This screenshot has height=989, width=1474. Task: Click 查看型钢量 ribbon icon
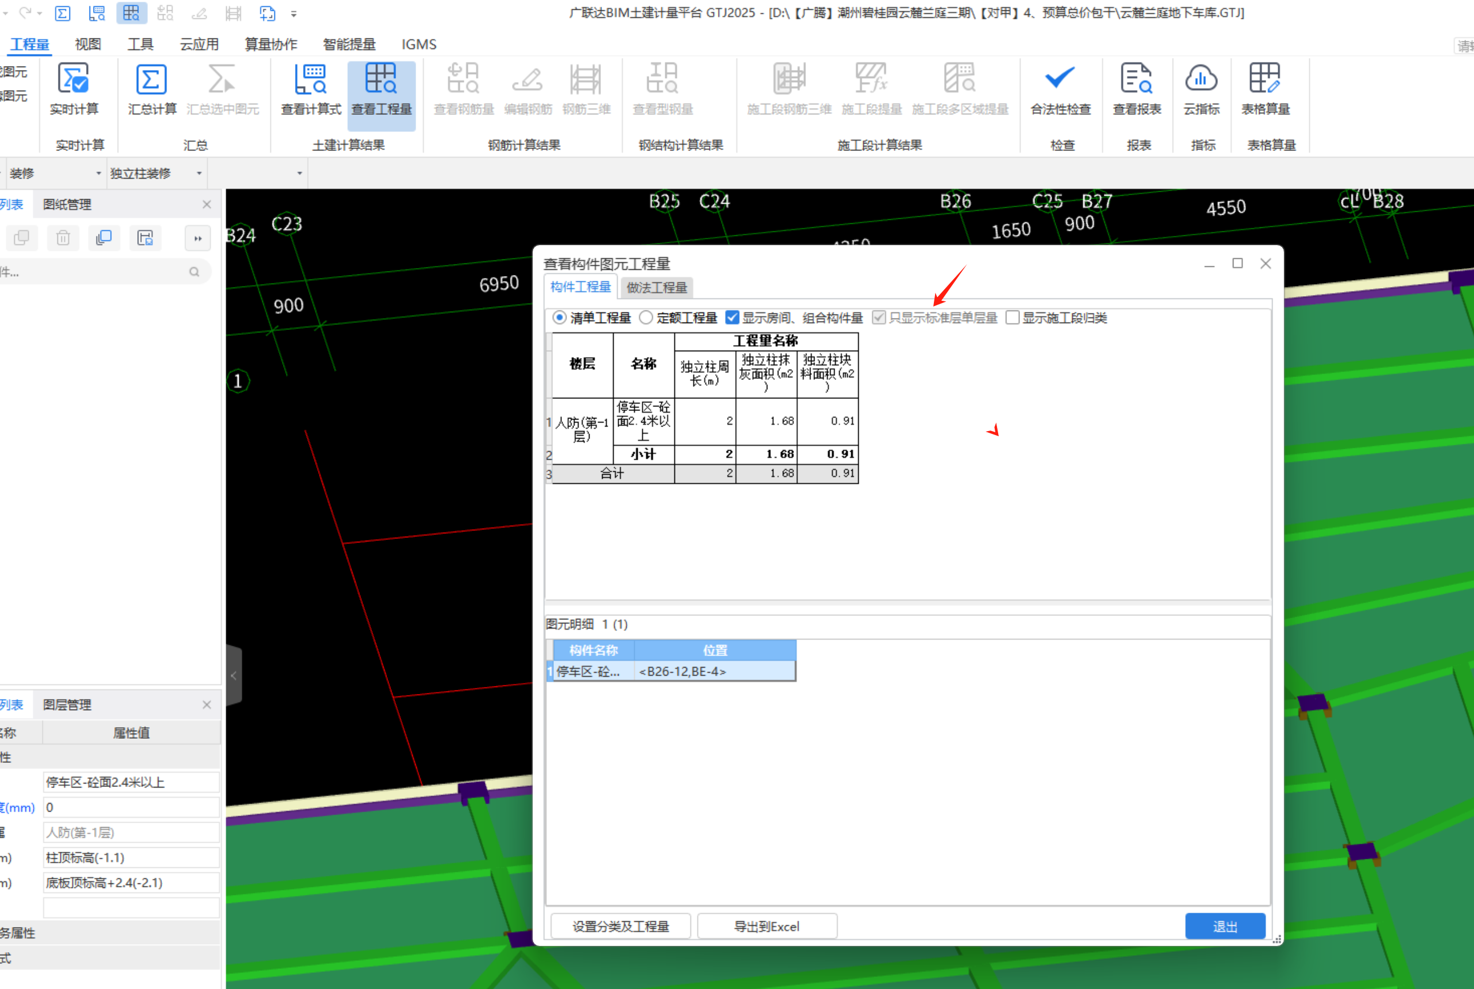[x=663, y=89]
